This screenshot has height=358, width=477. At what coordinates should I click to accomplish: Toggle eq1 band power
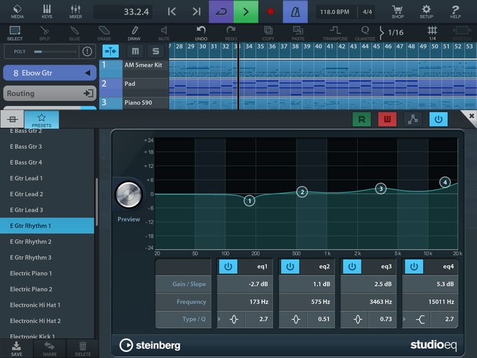228,266
